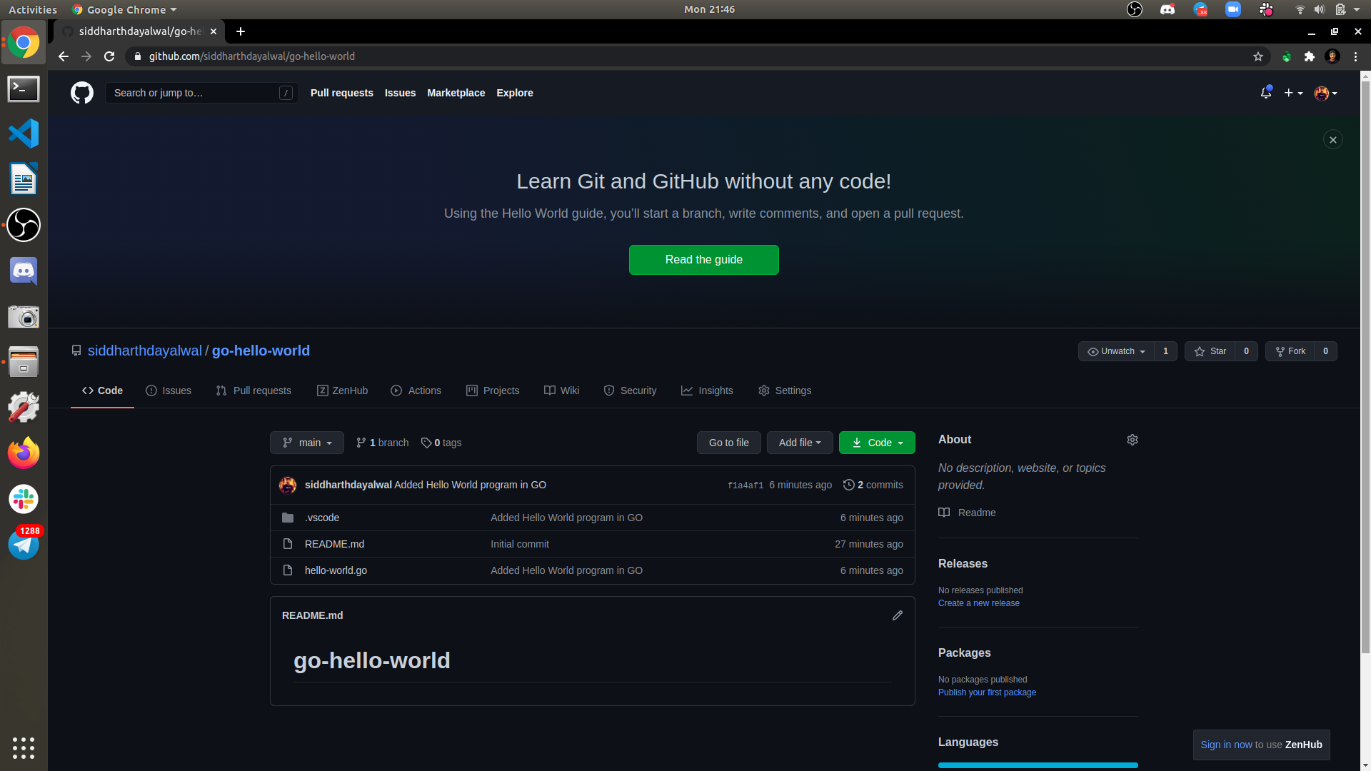Expand the green Code dropdown
1371x771 pixels.
pyautogui.click(x=877, y=443)
